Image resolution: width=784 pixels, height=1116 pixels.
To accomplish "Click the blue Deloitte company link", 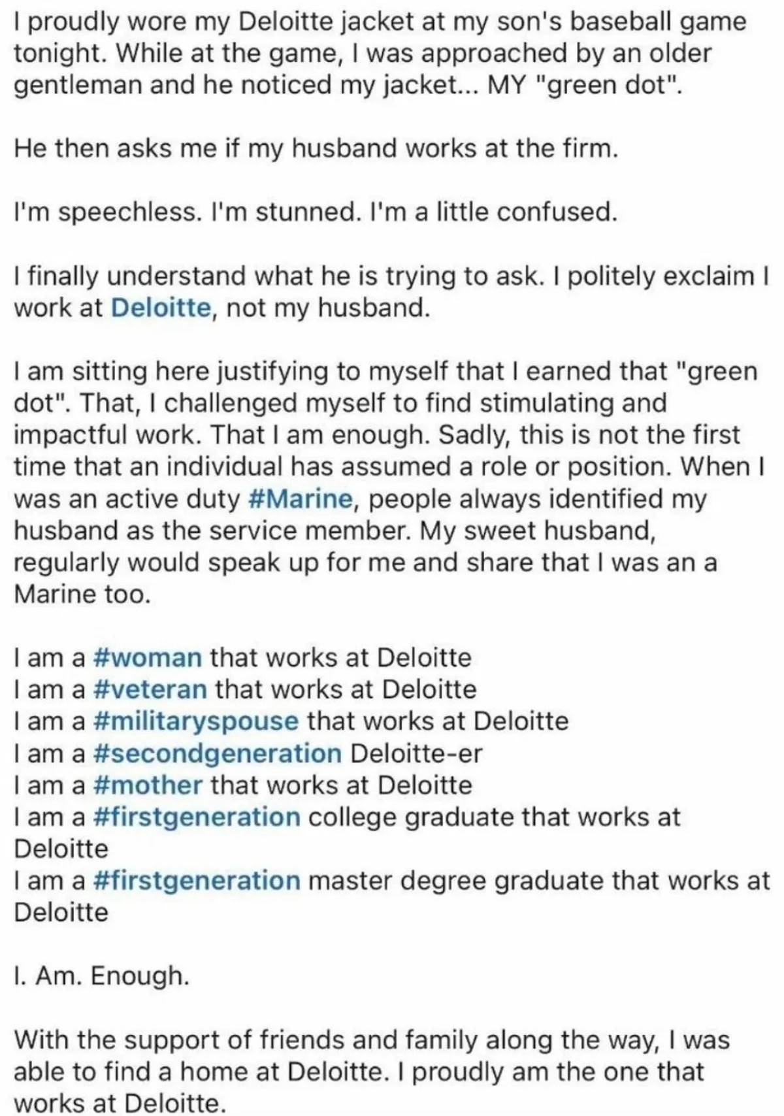I will 161,308.
